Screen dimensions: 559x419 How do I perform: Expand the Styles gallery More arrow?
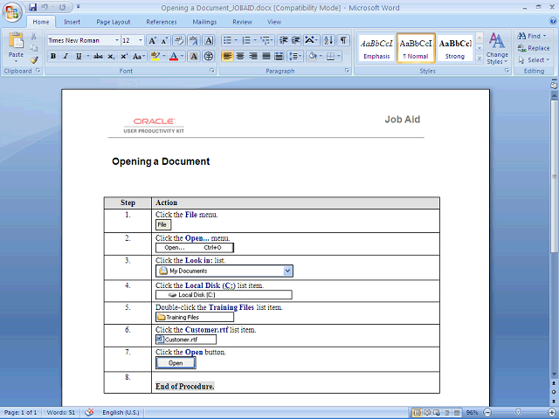480,58
